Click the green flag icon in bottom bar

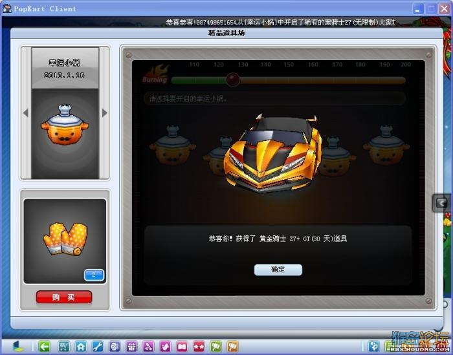click(215, 347)
